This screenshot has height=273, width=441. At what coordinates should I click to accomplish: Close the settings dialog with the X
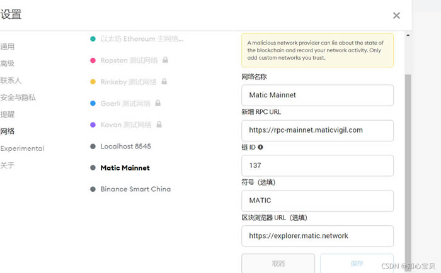(x=396, y=16)
